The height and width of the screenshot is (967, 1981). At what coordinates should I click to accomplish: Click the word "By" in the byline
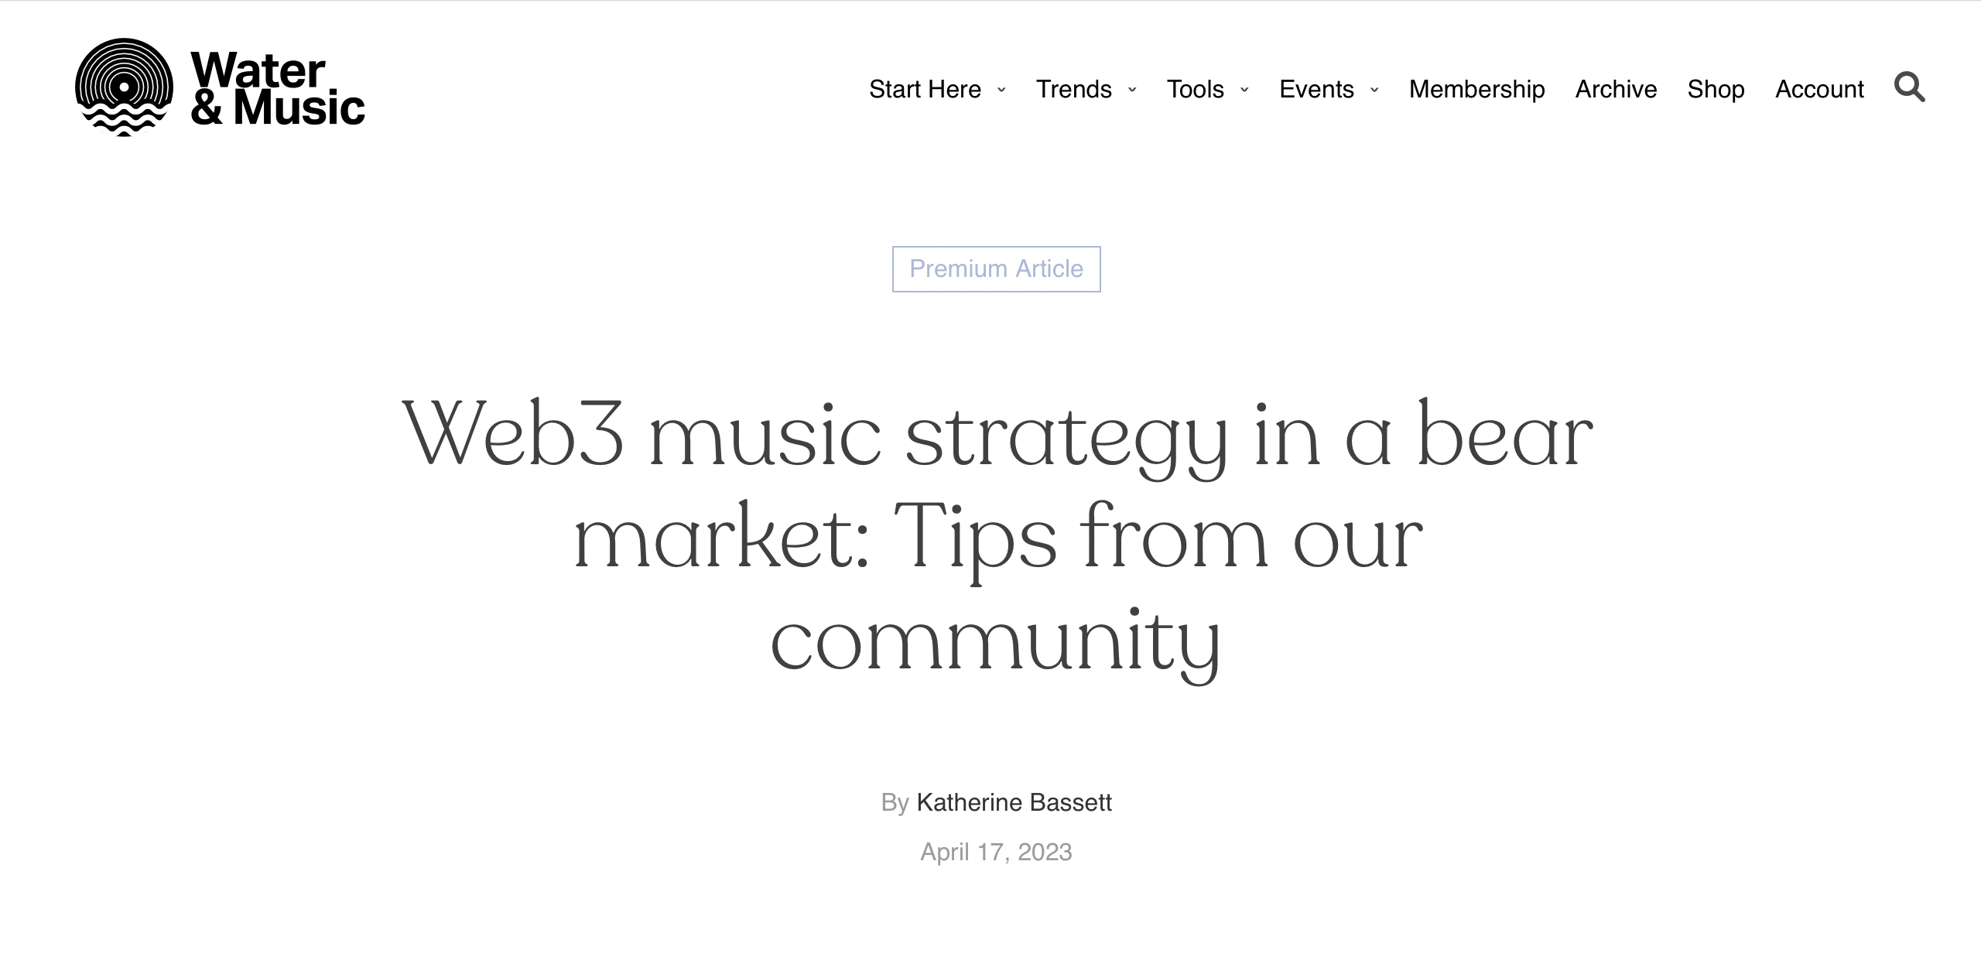pyautogui.click(x=895, y=803)
